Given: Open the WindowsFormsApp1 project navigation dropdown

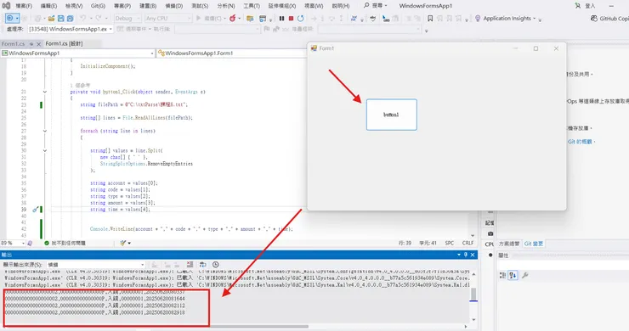Looking at the screenshot, I should point(77,53).
